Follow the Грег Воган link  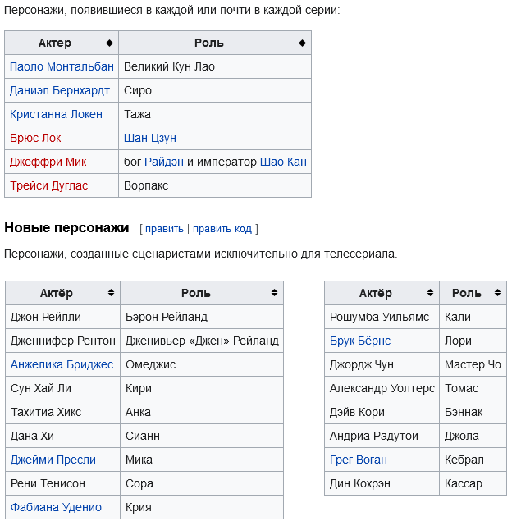tap(359, 460)
